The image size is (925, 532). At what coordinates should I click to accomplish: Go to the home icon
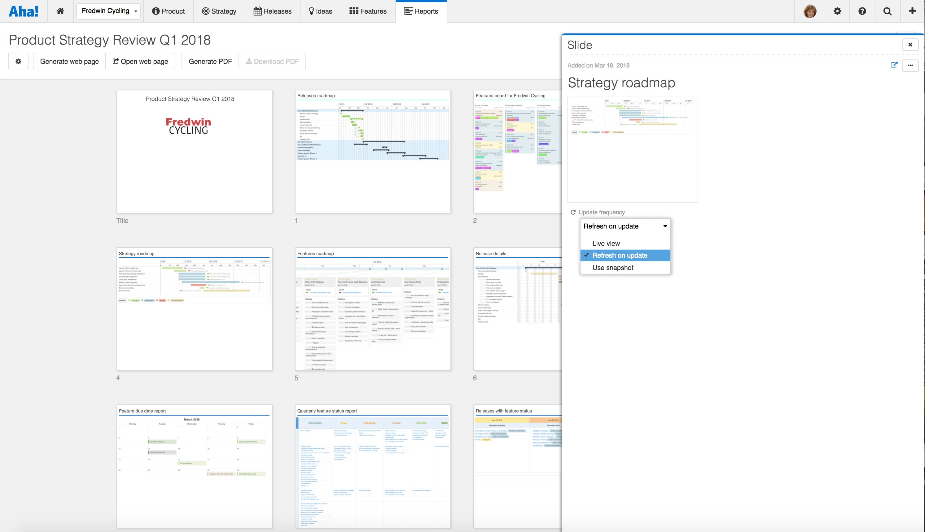pyautogui.click(x=60, y=11)
